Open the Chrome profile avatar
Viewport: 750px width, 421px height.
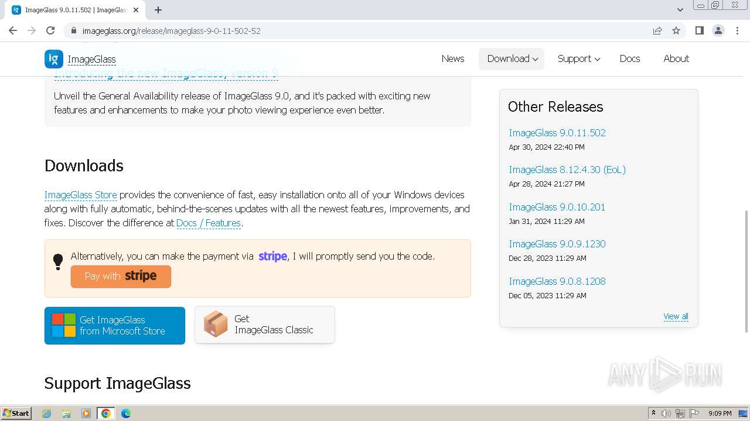[718, 30]
